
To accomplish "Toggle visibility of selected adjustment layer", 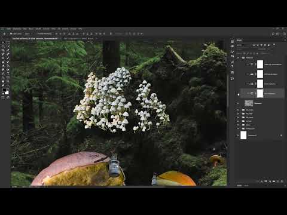I will (x=237, y=93).
